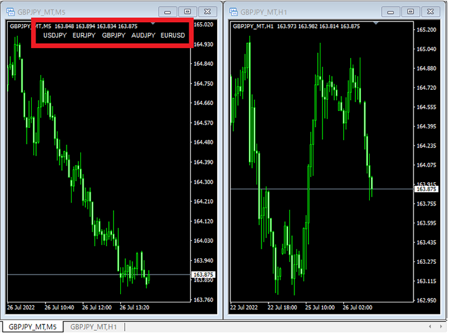449x334 pixels.
Task: Click the M5 chart OHLC header text
Action: coord(73,27)
